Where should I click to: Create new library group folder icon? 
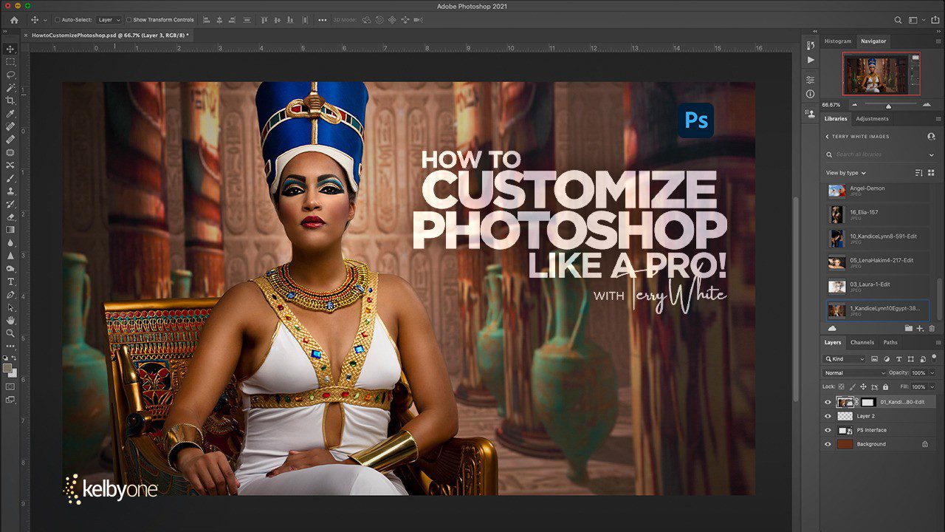909,328
